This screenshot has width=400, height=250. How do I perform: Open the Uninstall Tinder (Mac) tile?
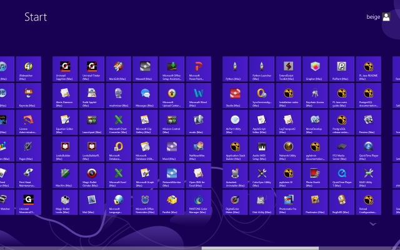click(92, 69)
